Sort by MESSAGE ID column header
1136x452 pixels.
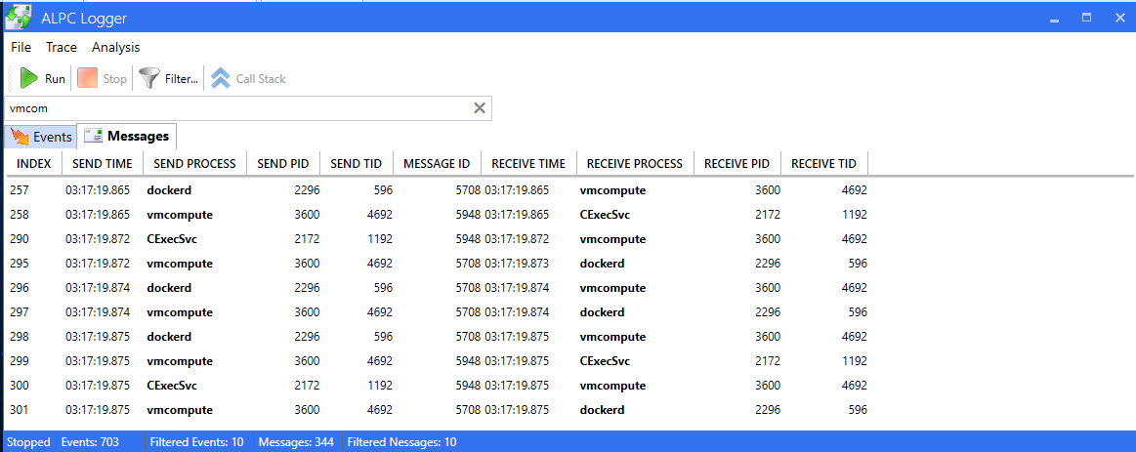tap(437, 164)
